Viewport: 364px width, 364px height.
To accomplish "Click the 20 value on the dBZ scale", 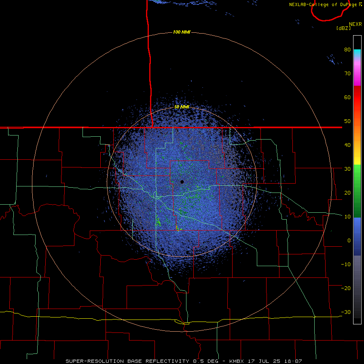I will pyautogui.click(x=347, y=193).
